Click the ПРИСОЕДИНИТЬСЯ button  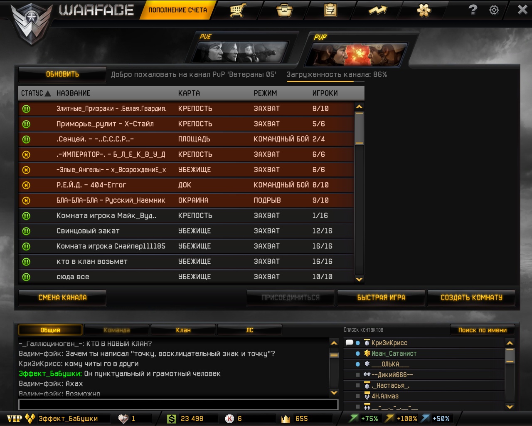291,298
